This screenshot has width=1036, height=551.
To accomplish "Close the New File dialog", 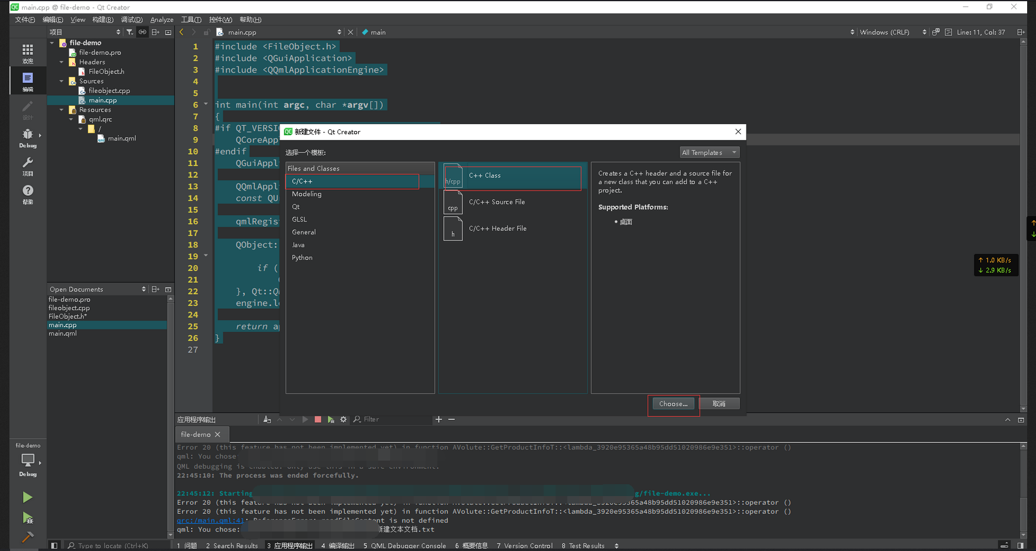I will pos(738,132).
